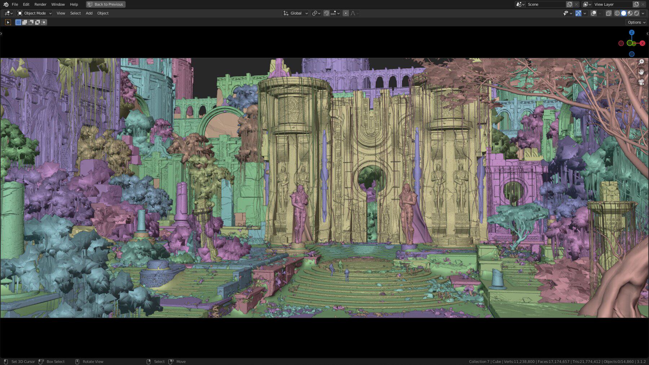
Task: Open the viewport View menu
Action: [61, 13]
